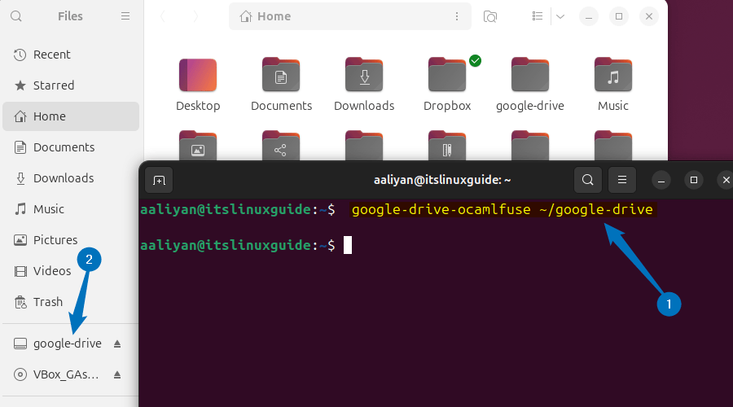Click the google-drive-ocamlfuse command text

click(502, 209)
